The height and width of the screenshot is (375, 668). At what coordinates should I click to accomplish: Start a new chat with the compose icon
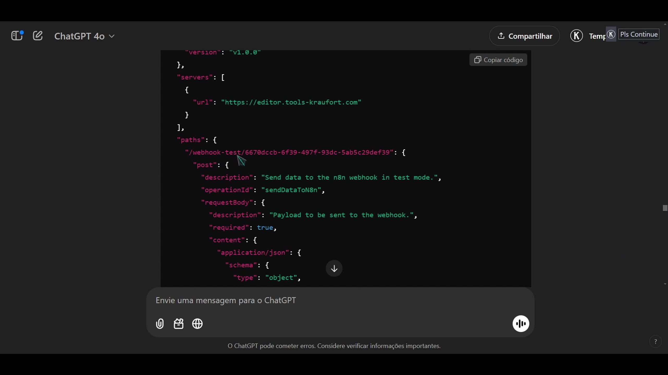38,36
